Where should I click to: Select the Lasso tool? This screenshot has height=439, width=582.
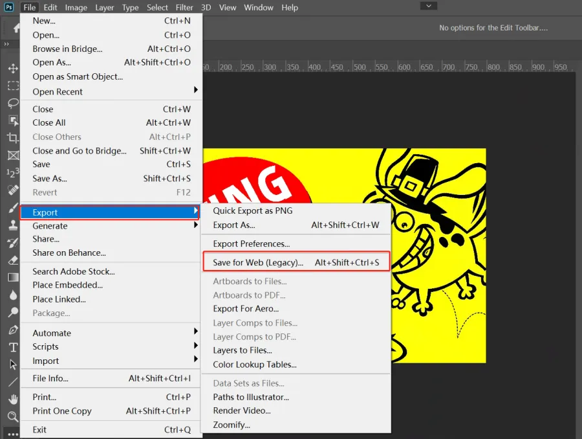12,104
